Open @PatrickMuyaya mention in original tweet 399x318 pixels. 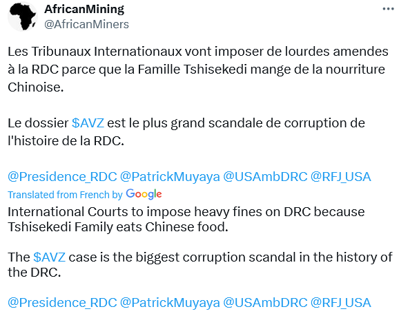[170, 177]
